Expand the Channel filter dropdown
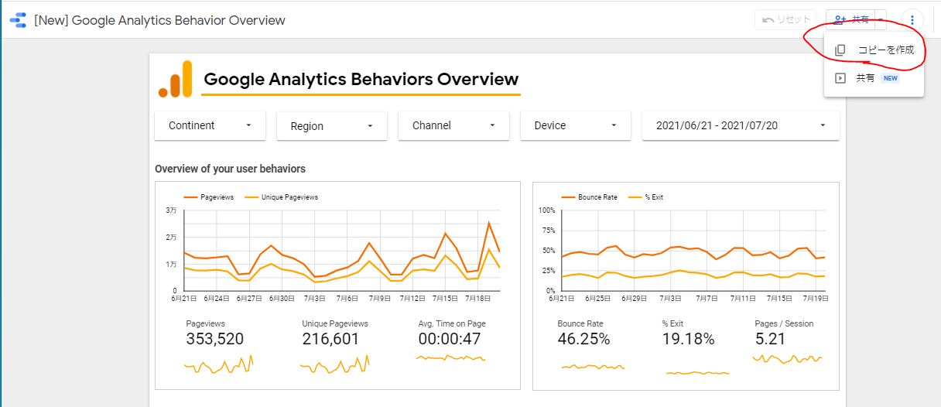The width and height of the screenshot is (941, 407). [x=453, y=125]
